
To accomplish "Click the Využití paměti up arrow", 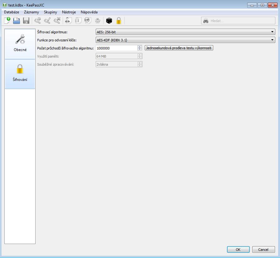I will [x=140, y=55].
